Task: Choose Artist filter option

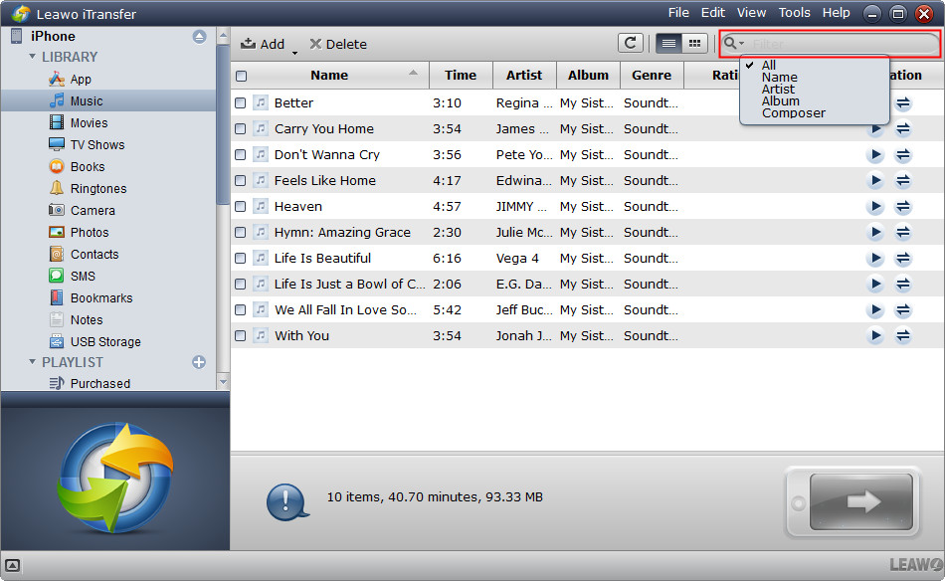Action: pos(778,90)
